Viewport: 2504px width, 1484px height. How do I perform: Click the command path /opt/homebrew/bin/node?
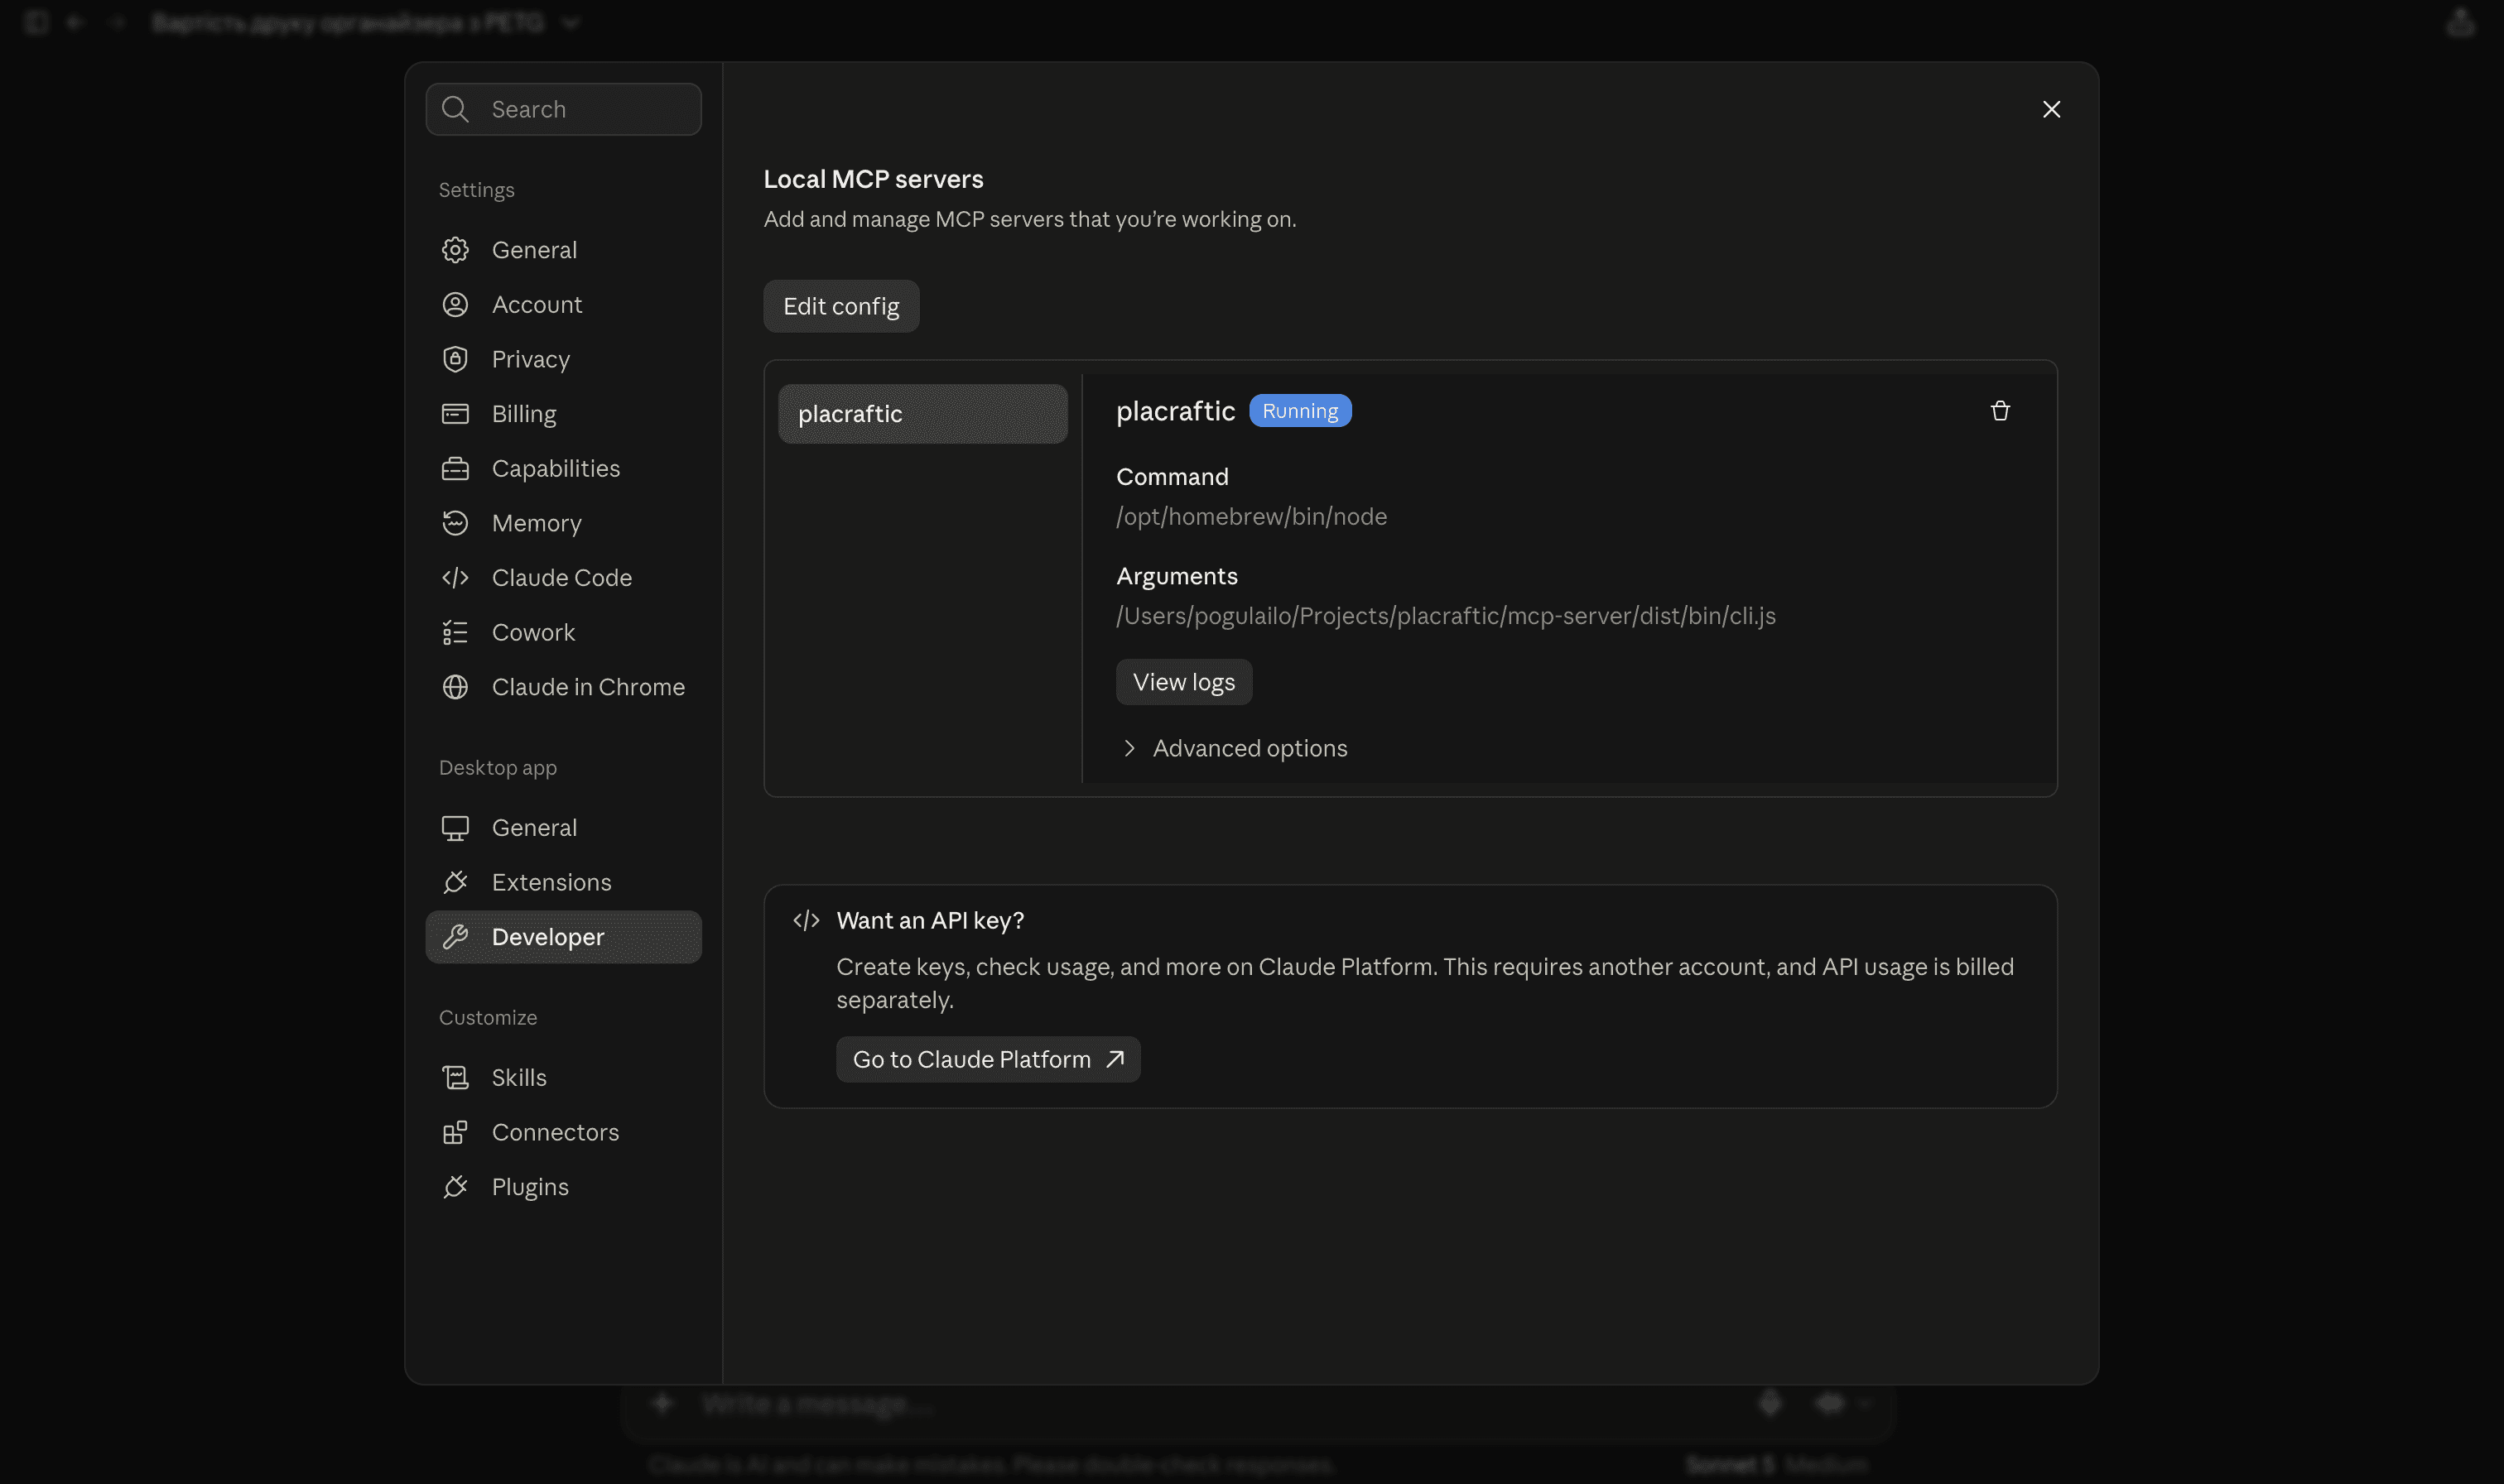coord(1251,517)
